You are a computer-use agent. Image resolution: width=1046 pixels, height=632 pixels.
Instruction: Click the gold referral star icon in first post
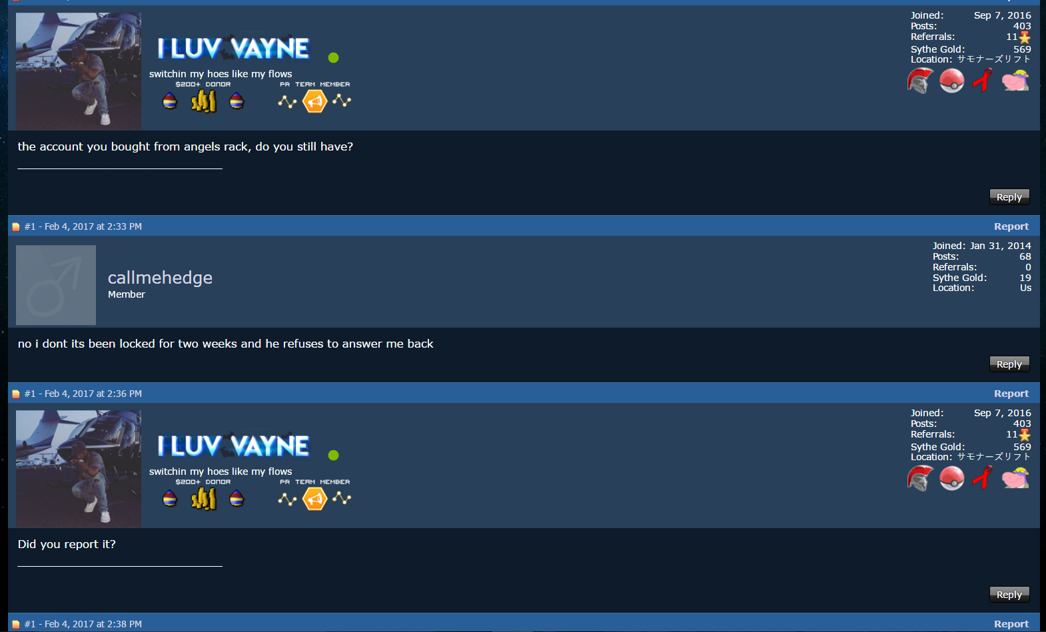[1025, 37]
